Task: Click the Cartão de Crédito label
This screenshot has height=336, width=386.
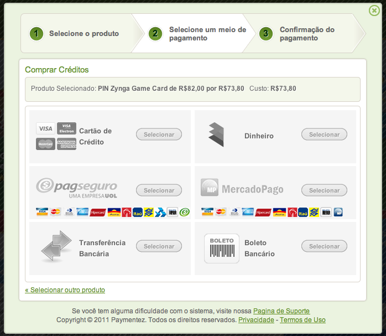Action: 96,137
